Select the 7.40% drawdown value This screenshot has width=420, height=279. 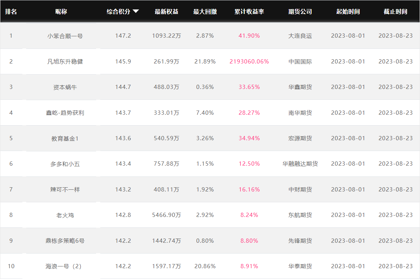tap(205, 113)
